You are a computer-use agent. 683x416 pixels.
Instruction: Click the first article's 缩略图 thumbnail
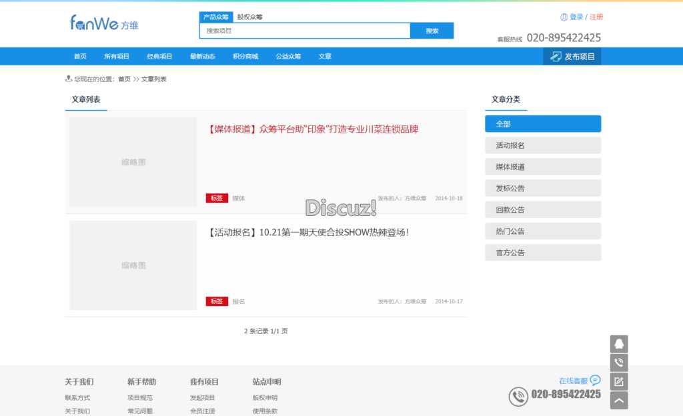click(x=133, y=162)
